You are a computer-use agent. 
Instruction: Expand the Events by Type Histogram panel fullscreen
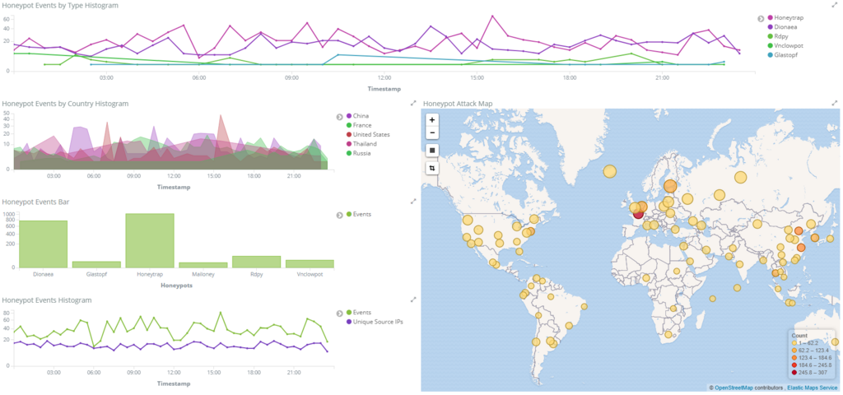835,5
